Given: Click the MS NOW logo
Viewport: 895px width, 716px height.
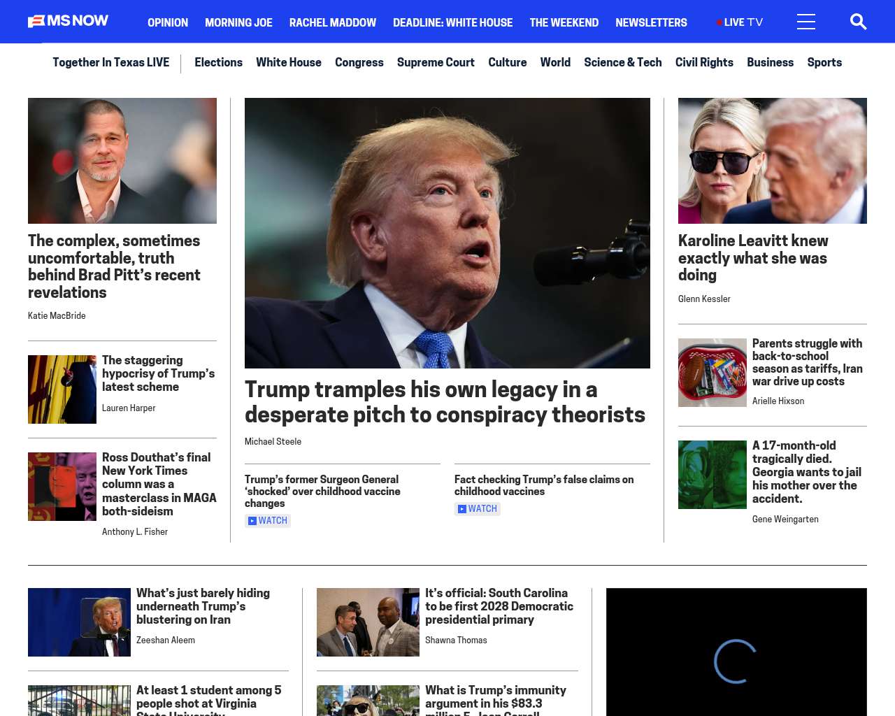Looking at the screenshot, I should tap(68, 22).
